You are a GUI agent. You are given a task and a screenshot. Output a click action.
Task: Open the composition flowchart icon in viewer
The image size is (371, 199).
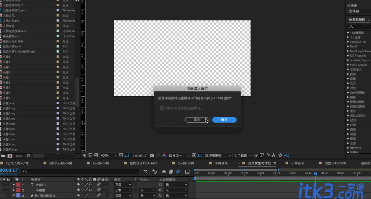click(x=274, y=155)
